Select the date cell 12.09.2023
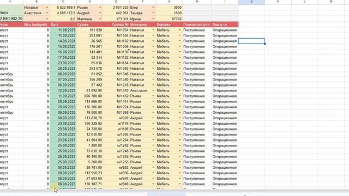 (x=63, y=91)
